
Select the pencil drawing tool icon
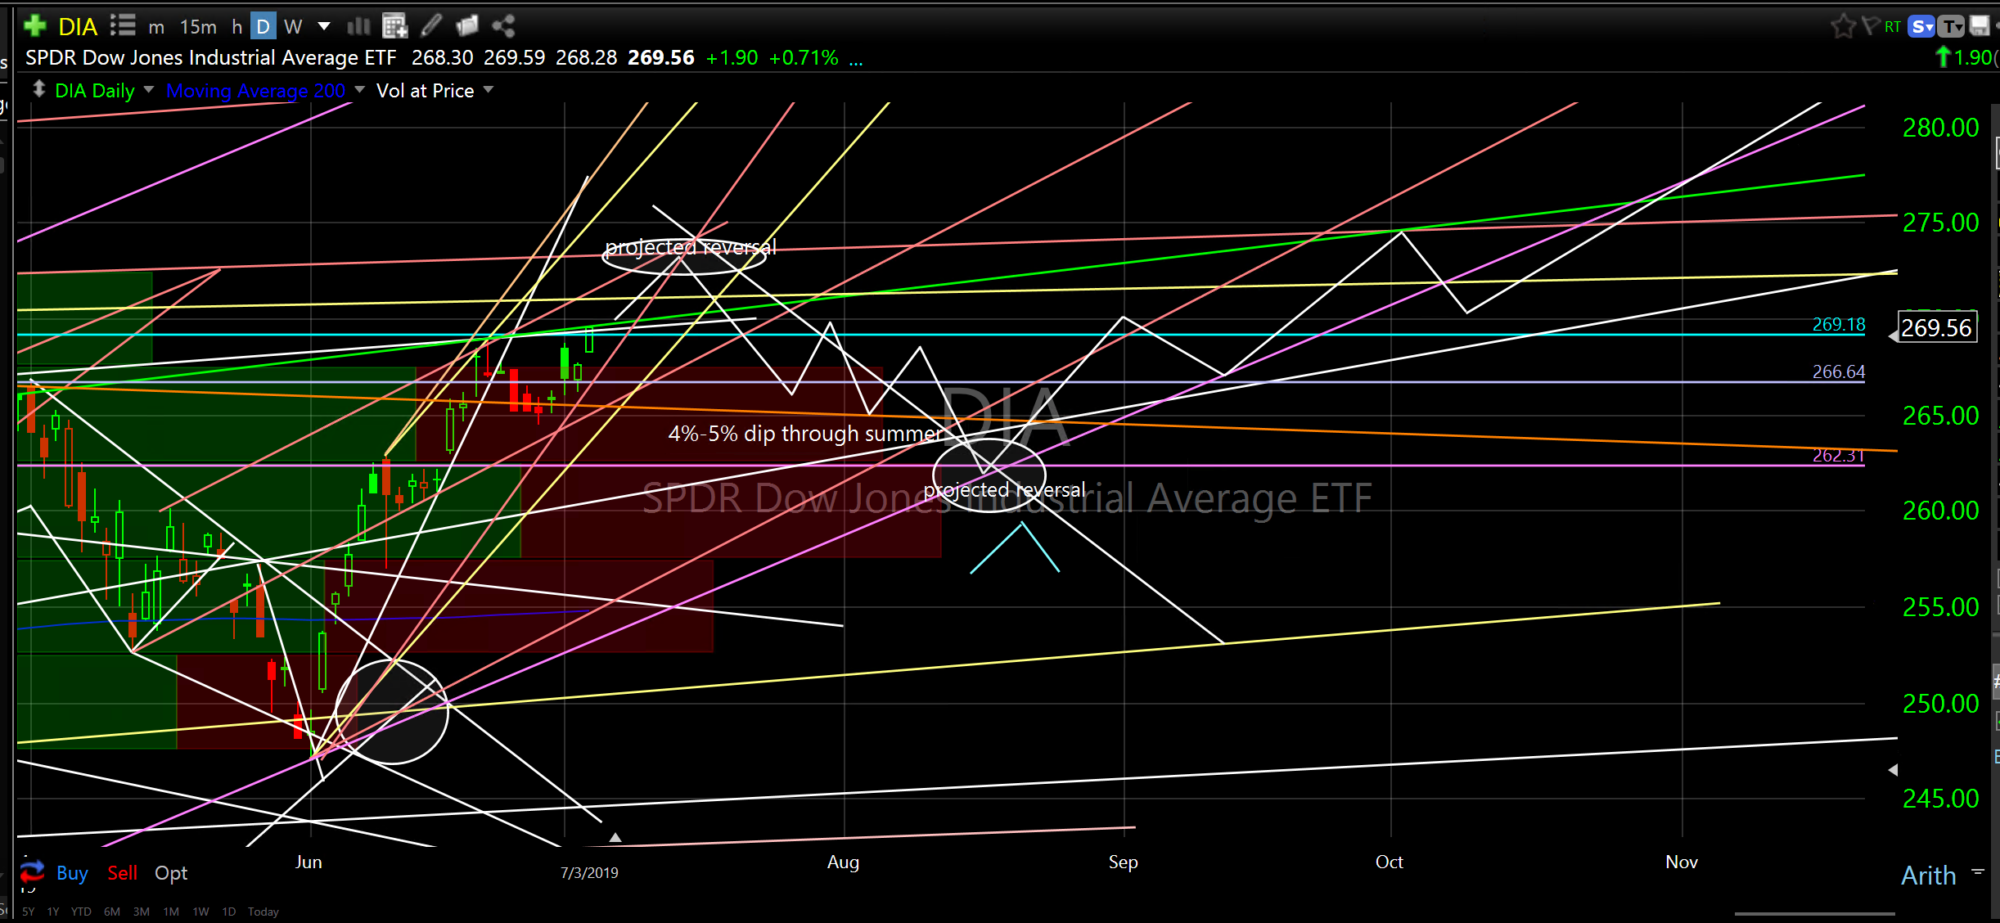431,26
